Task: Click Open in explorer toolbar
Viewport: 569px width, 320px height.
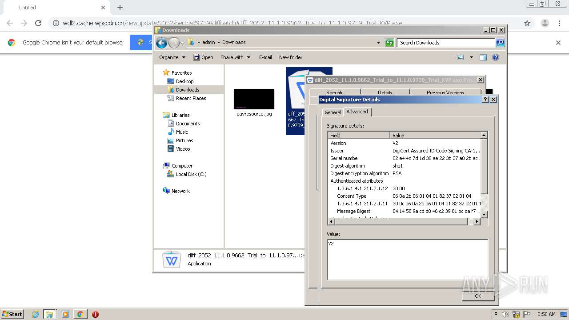Action: click(203, 57)
